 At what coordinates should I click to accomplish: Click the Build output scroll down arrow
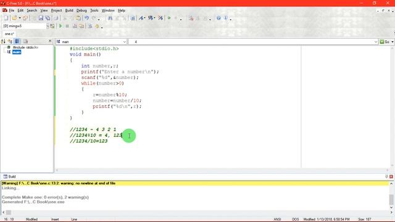[391, 208]
